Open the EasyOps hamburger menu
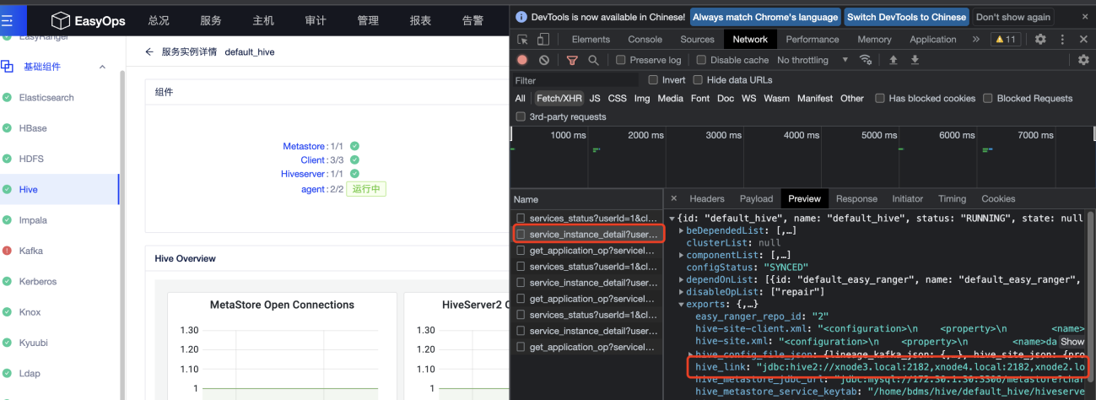This screenshot has width=1096, height=400. 7,19
